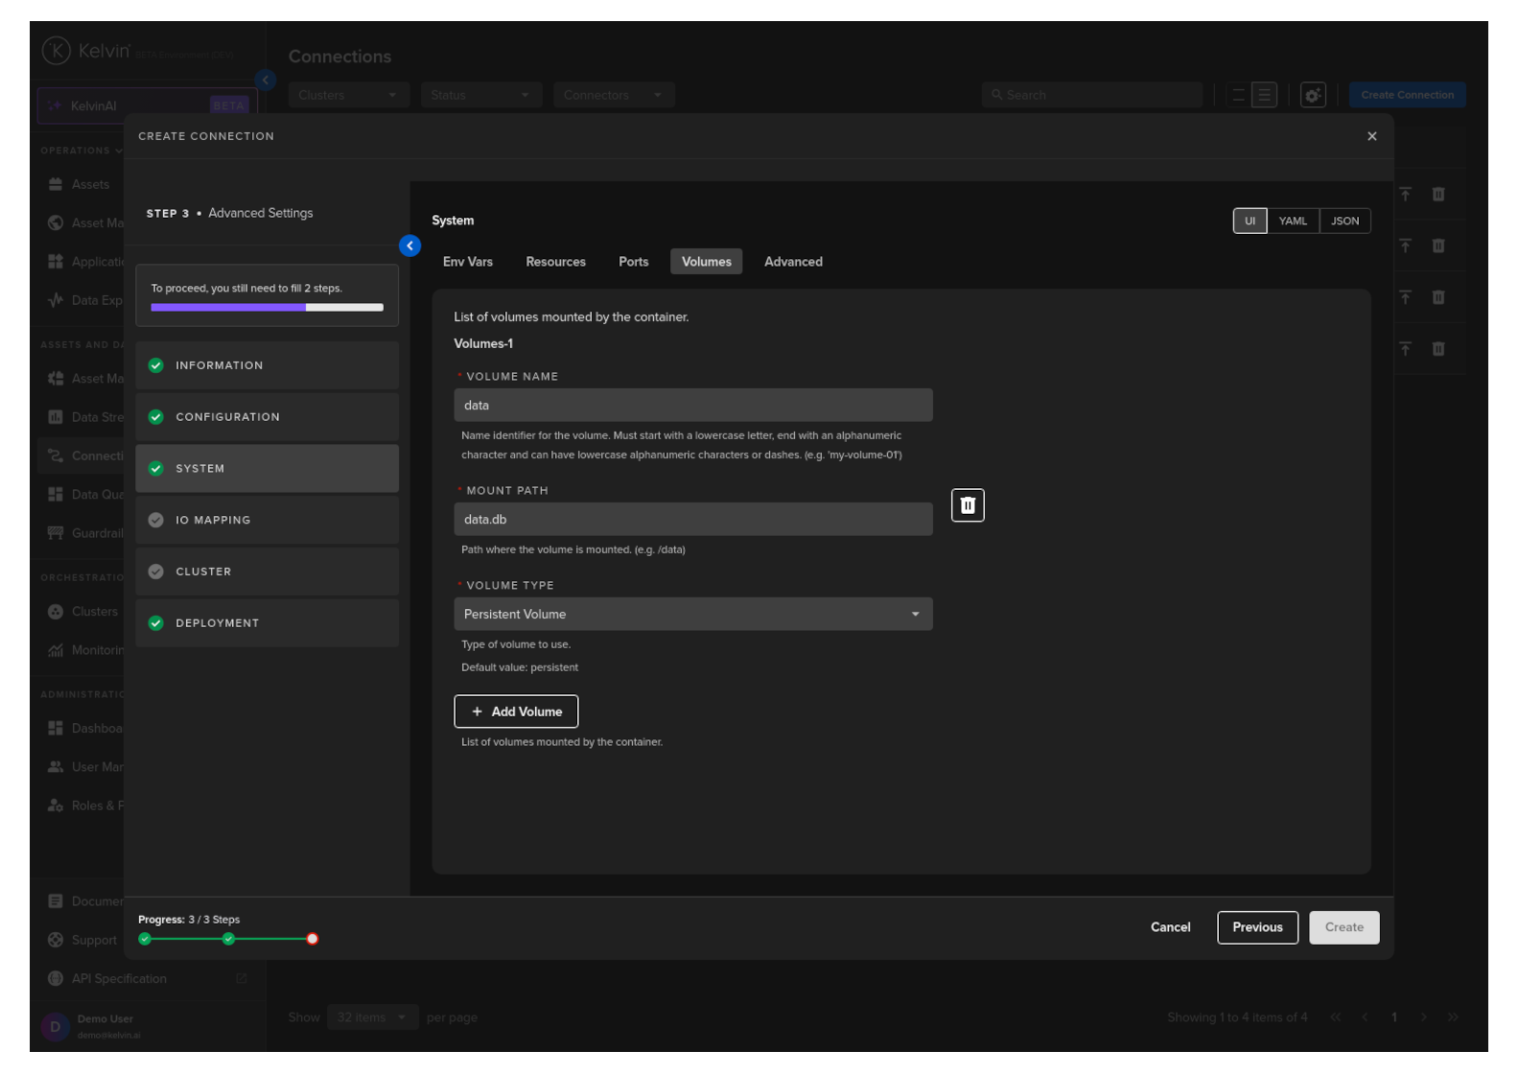Screen dimensions: 1519x1074
Task: Open the Advanced tab
Action: [x=793, y=262]
